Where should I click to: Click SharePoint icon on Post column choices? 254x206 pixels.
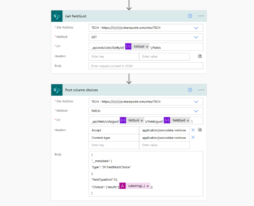57,90
